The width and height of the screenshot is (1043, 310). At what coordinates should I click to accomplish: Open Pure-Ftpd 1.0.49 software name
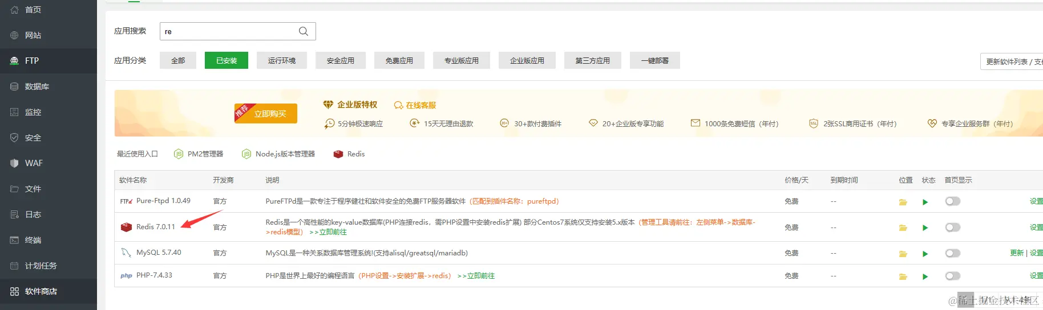coord(163,201)
